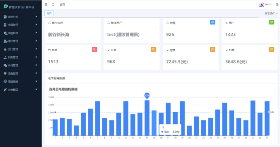
Task: Click the 价格管理 coins icon
Action: click(5, 65)
